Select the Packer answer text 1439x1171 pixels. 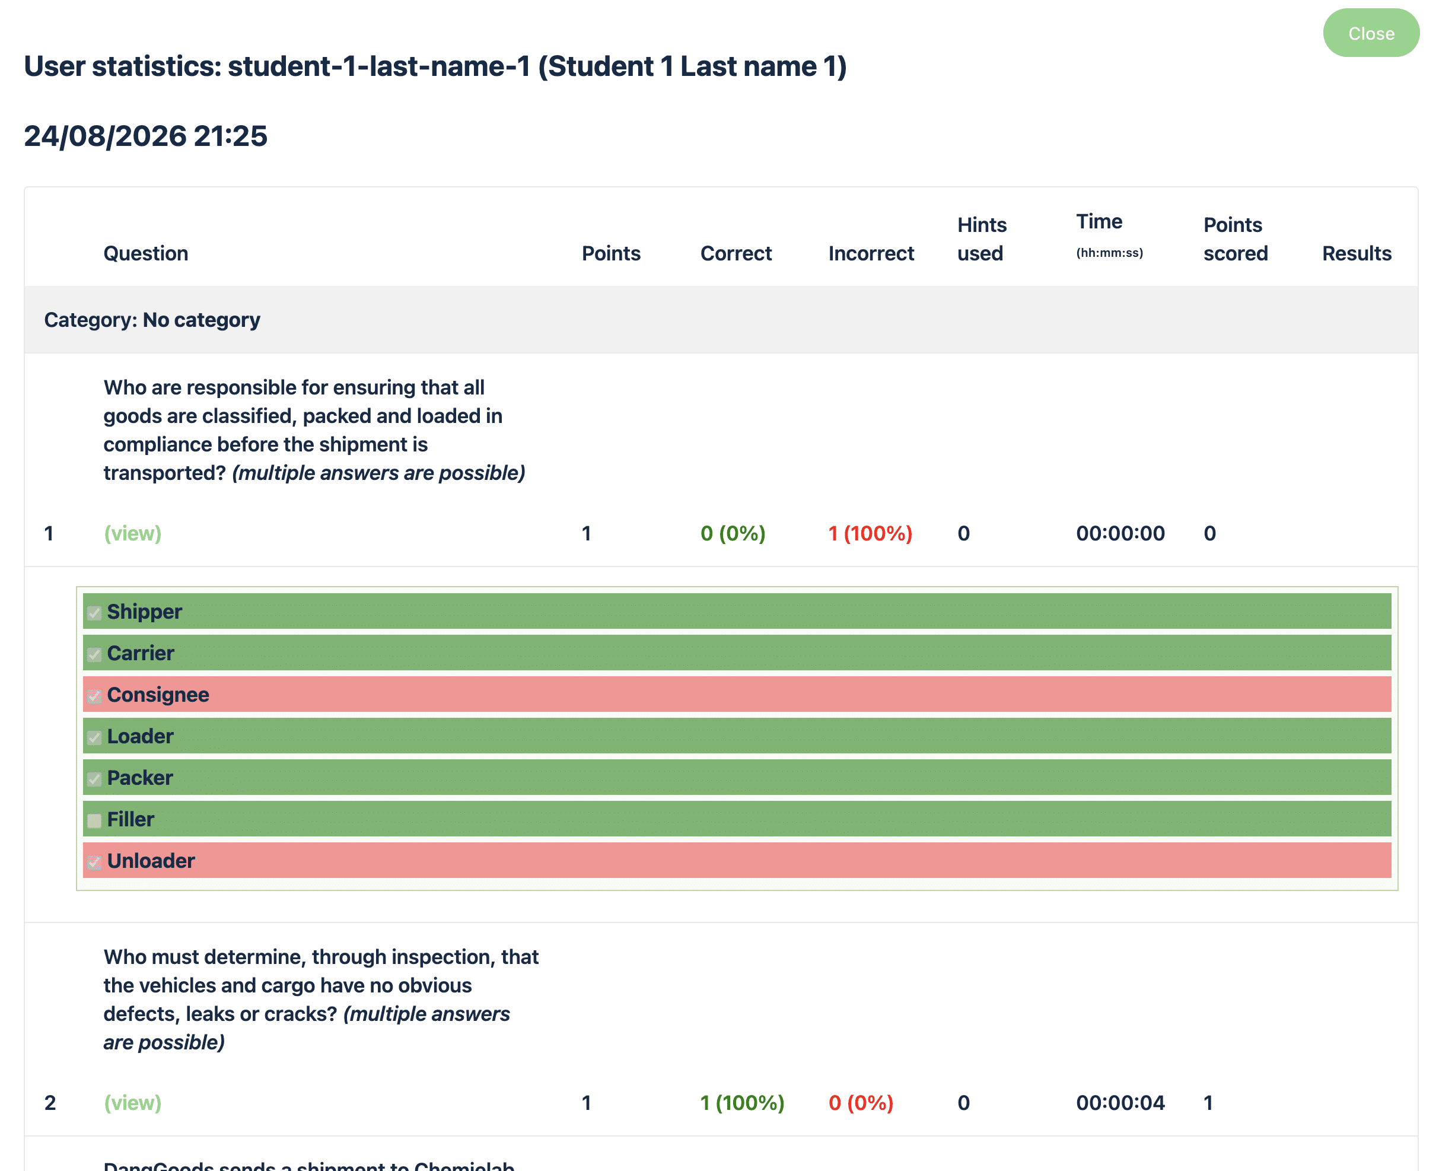tap(139, 778)
